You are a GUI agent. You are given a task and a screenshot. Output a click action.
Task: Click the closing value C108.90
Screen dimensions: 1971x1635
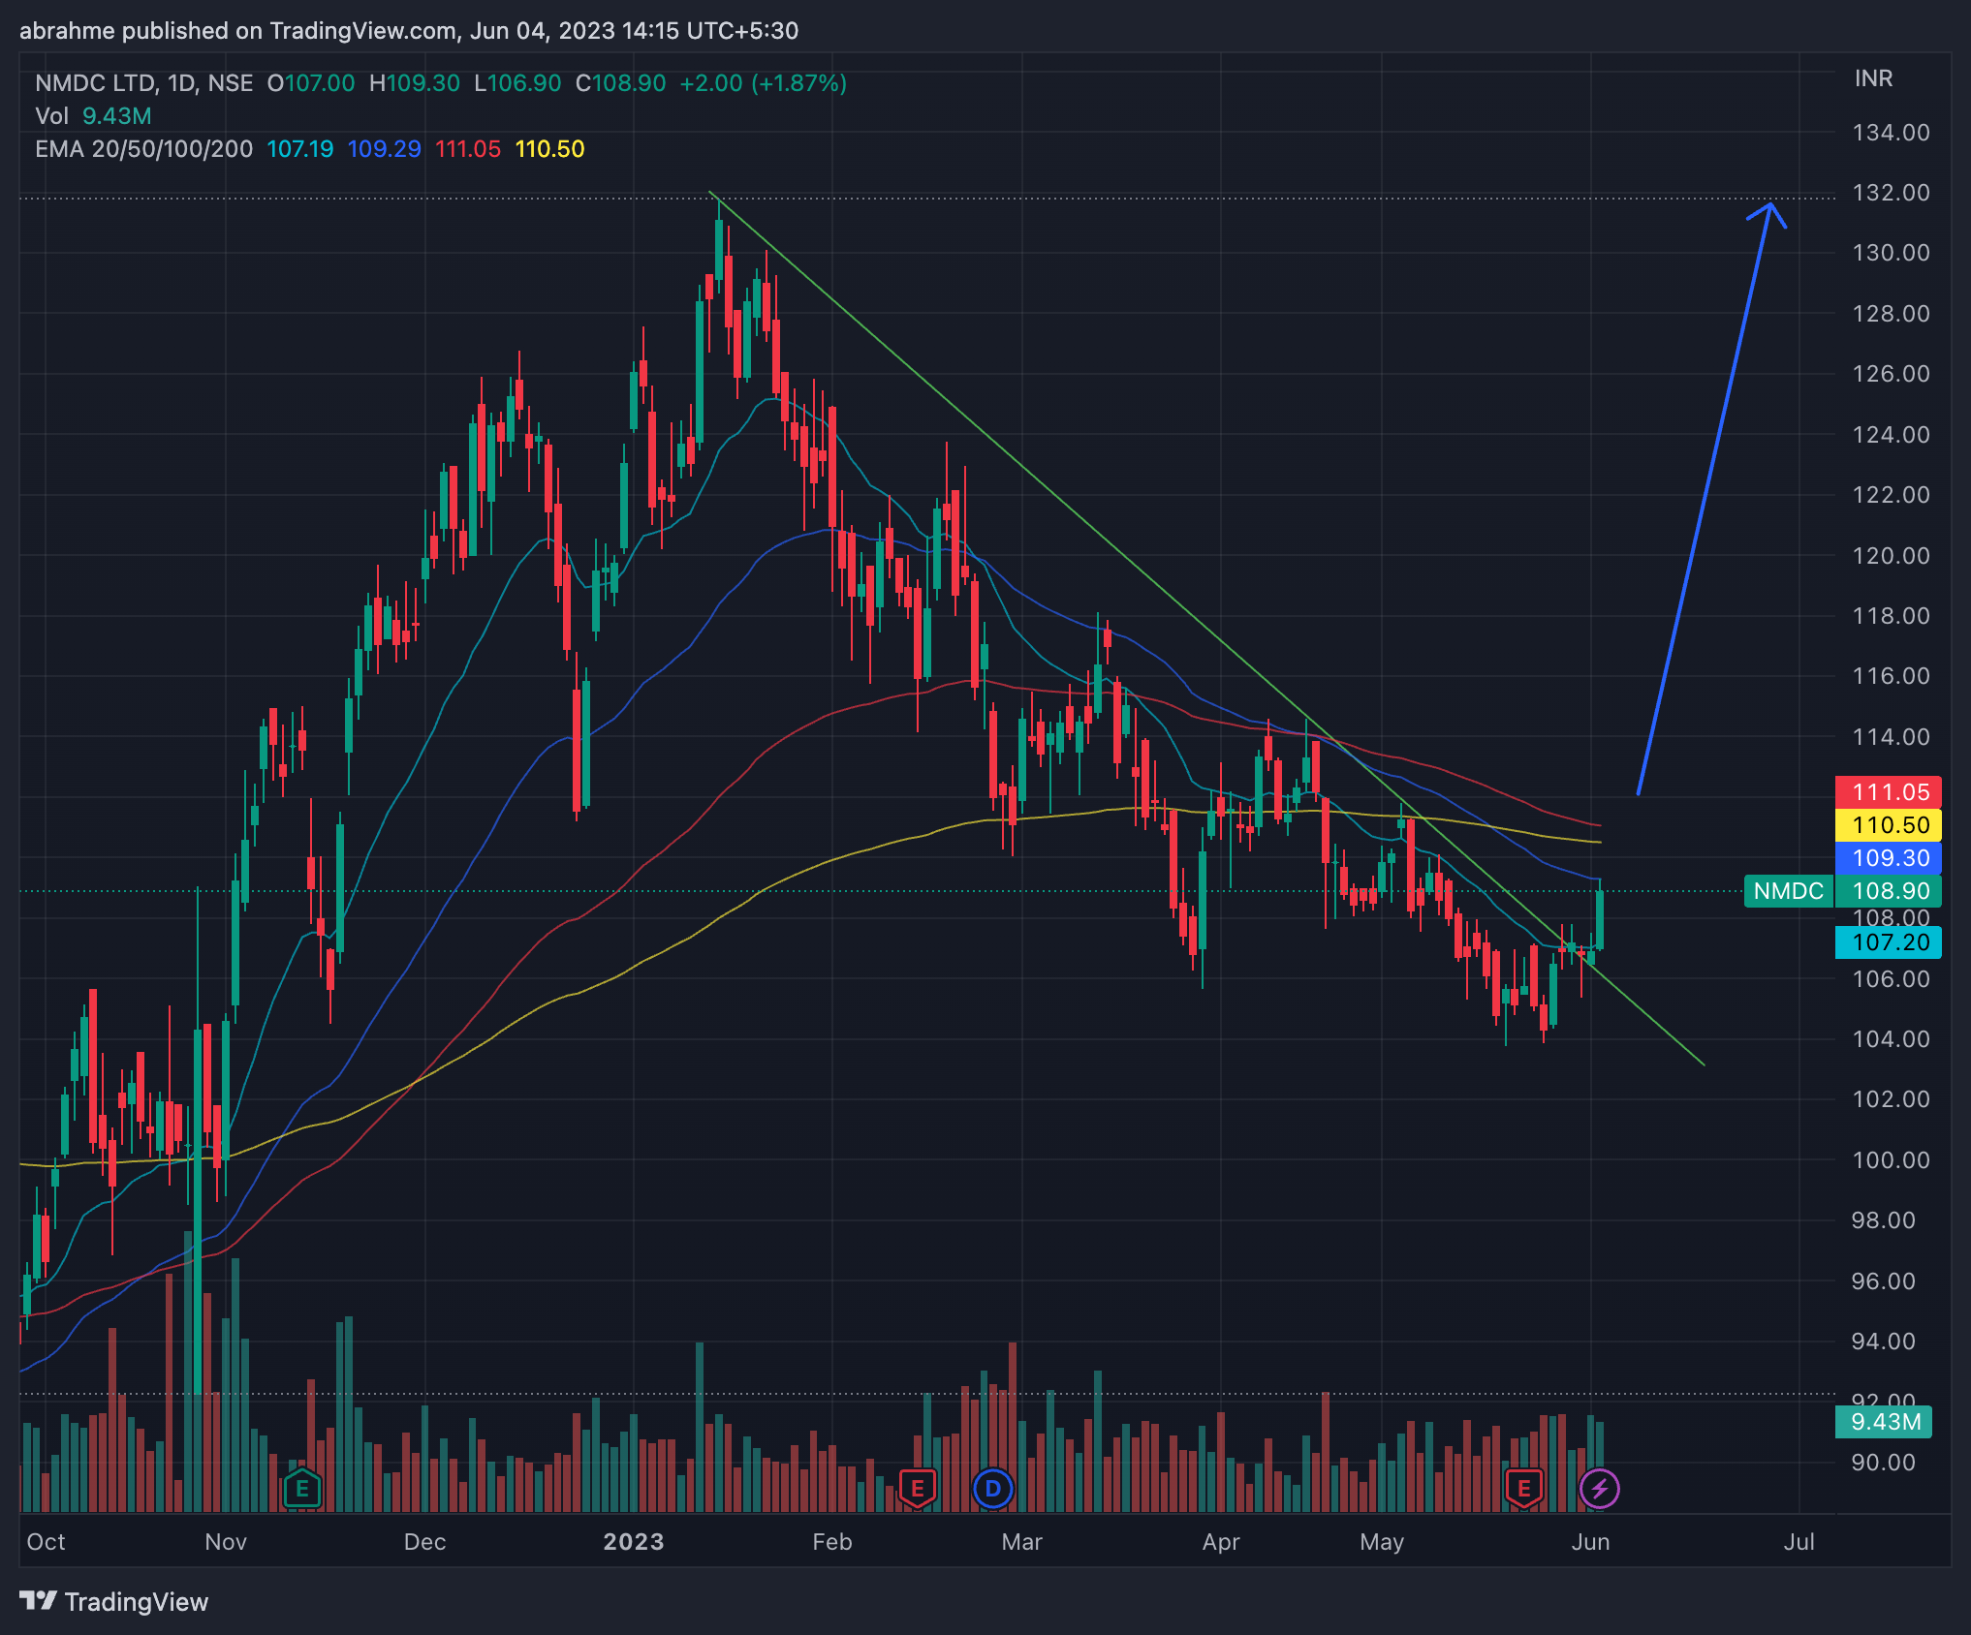(x=620, y=83)
